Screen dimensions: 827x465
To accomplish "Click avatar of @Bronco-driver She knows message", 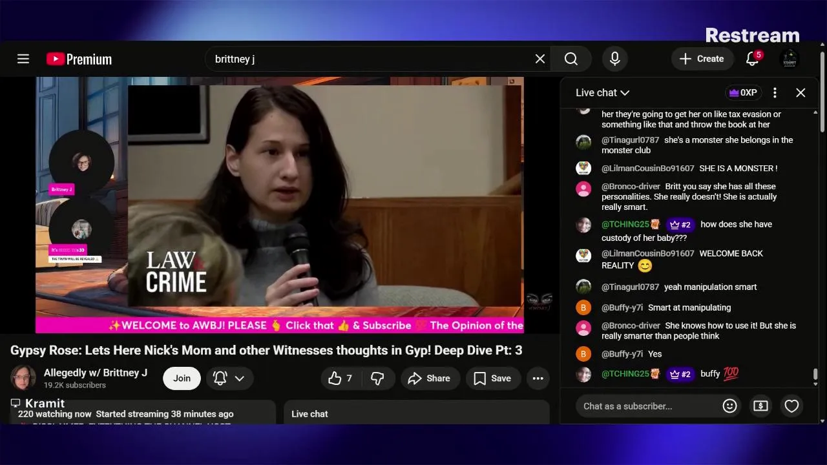I will point(583,328).
